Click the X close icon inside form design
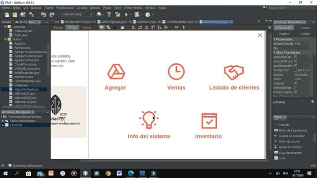Viewport: 317px width, 178px height. pyautogui.click(x=260, y=35)
